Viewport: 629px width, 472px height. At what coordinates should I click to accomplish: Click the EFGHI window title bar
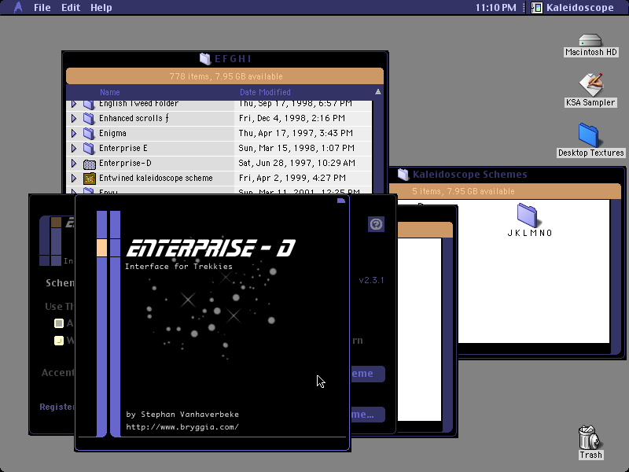(225, 59)
